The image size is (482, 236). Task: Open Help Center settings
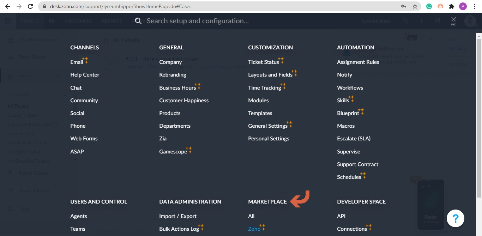85,75
